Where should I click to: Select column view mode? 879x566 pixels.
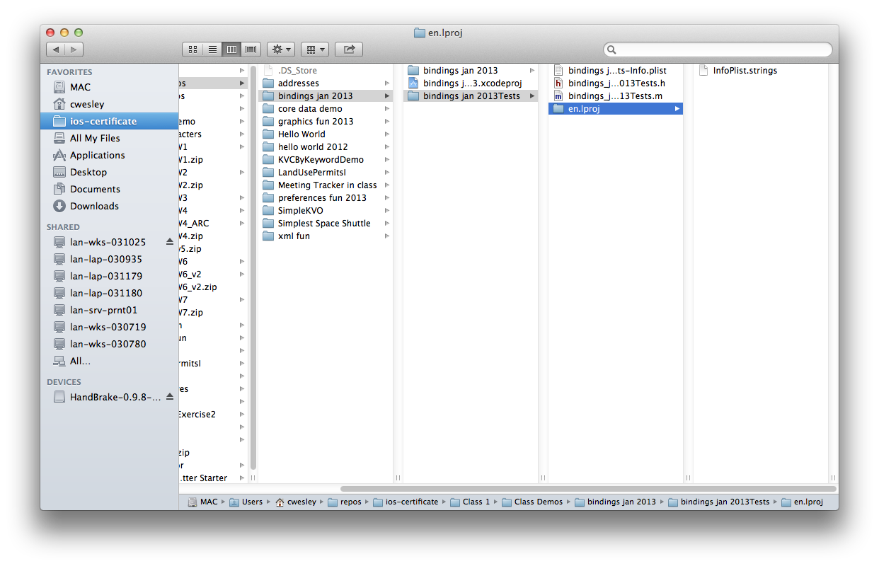coord(231,50)
